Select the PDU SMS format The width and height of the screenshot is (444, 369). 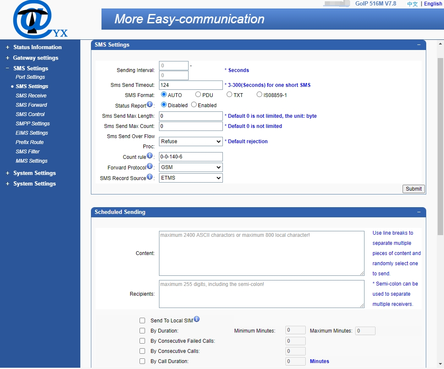click(x=197, y=94)
